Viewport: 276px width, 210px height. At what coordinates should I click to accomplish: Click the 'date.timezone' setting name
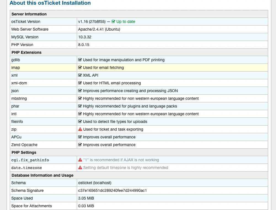pos(26,168)
